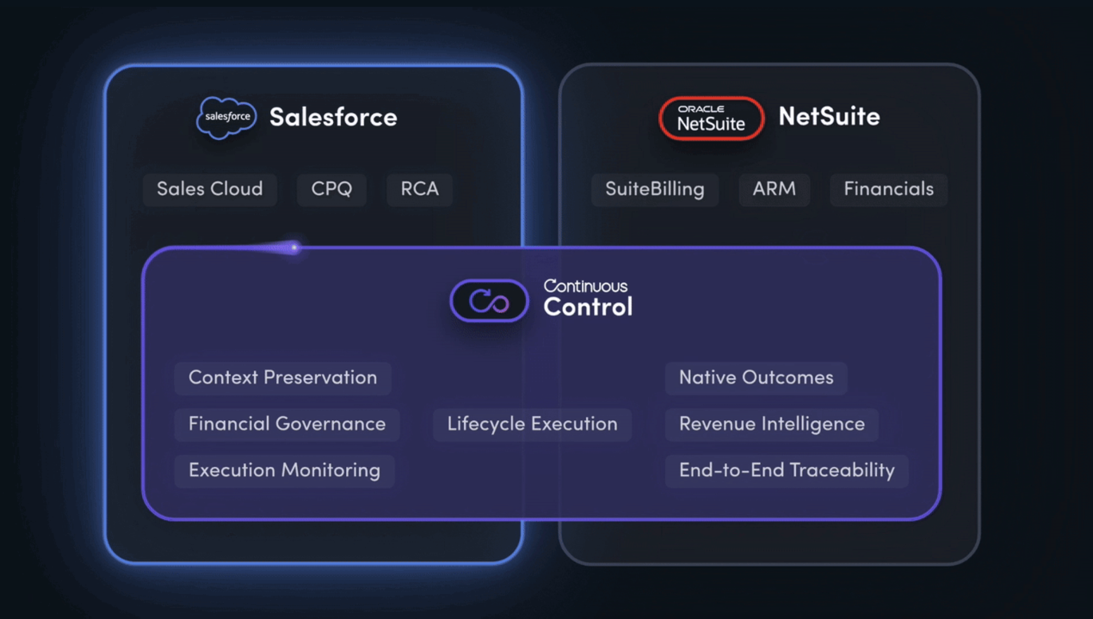The image size is (1093, 619).
Task: Click the NetSuite heading text
Action: pos(829,116)
